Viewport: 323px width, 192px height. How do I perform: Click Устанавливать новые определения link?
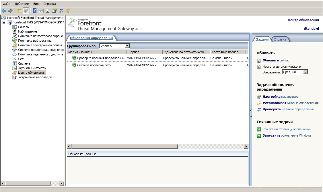tap(291, 103)
